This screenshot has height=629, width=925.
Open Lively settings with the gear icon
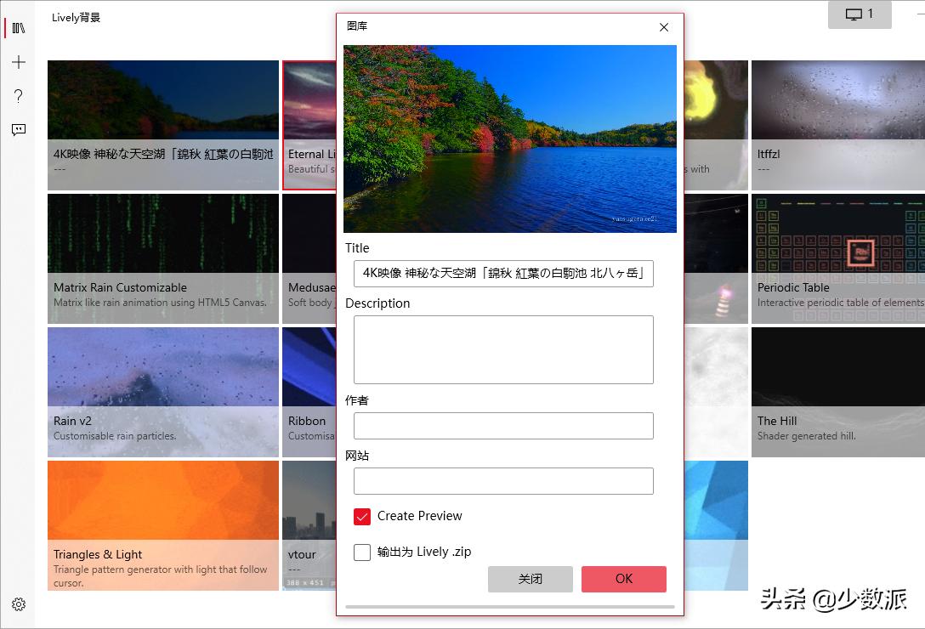[18, 604]
